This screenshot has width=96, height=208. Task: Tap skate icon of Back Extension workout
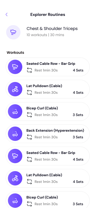pos(15,134)
